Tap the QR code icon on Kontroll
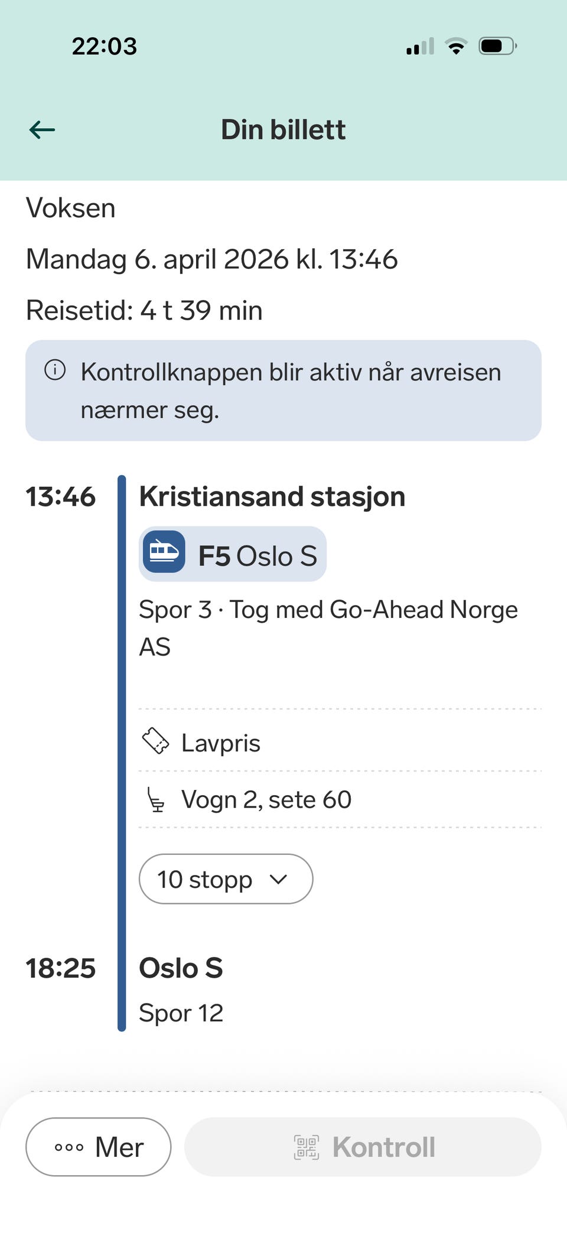The height and width of the screenshot is (1233, 567). pyautogui.click(x=307, y=1147)
